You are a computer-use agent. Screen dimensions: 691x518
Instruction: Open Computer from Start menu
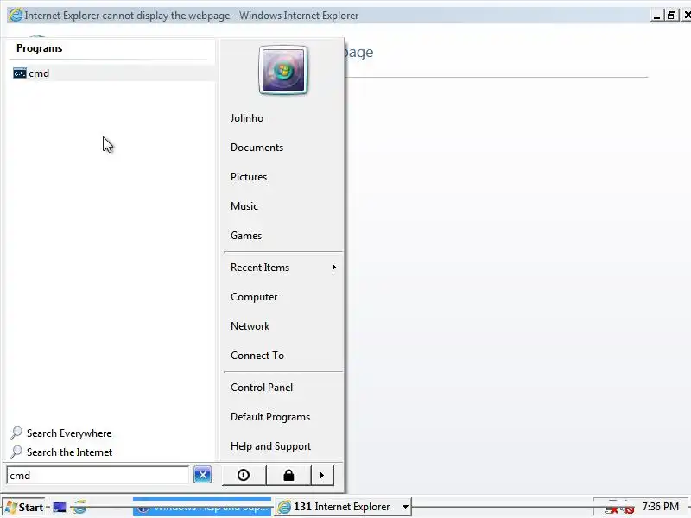pos(254,297)
